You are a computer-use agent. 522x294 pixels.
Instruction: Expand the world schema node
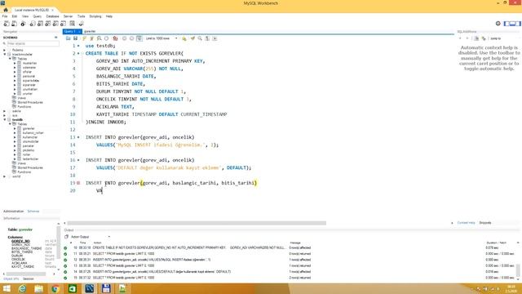(5, 176)
